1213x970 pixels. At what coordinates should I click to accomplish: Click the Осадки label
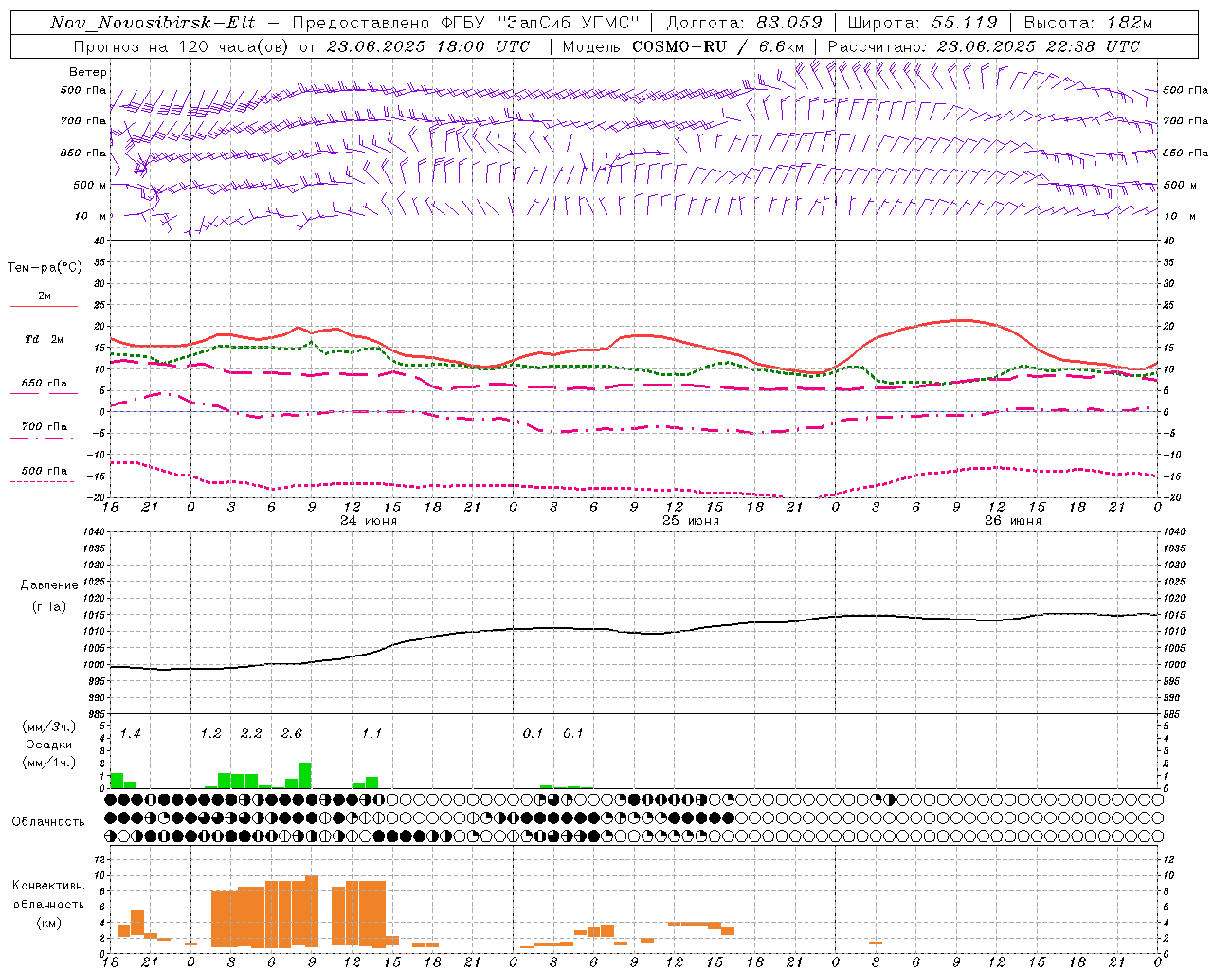(48, 745)
